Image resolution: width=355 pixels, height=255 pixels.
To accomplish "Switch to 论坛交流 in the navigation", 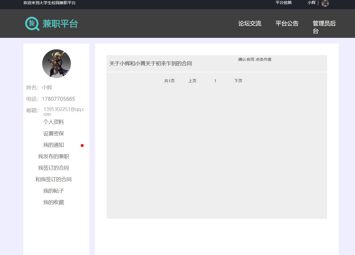I will coord(250,23).
